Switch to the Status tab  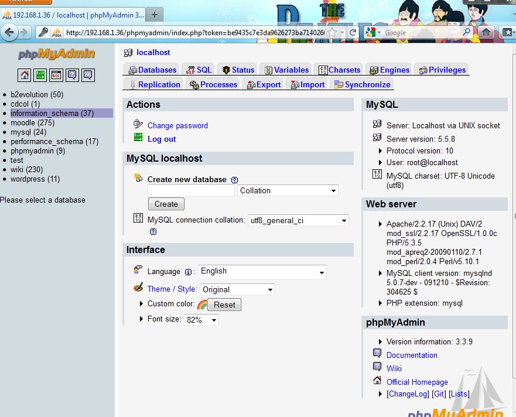tap(238, 70)
